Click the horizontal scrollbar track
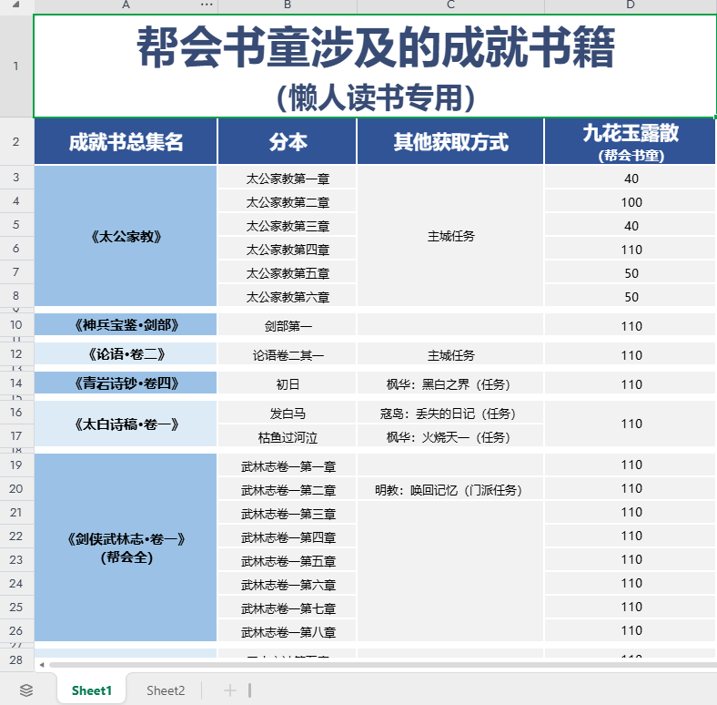 pos(382,665)
